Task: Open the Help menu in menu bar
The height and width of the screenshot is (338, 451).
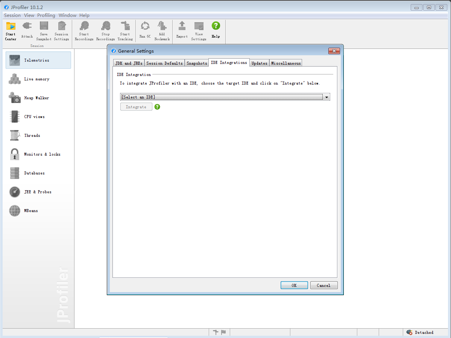Action: click(x=84, y=15)
